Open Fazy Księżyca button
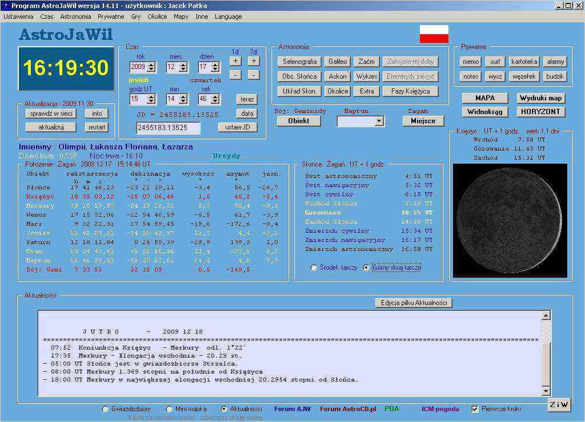The image size is (585, 422). [x=410, y=91]
